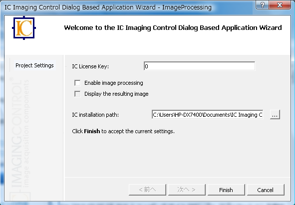Close the wizard with the X button
Image resolution: width=295 pixels, height=205 pixels.
point(280,4)
